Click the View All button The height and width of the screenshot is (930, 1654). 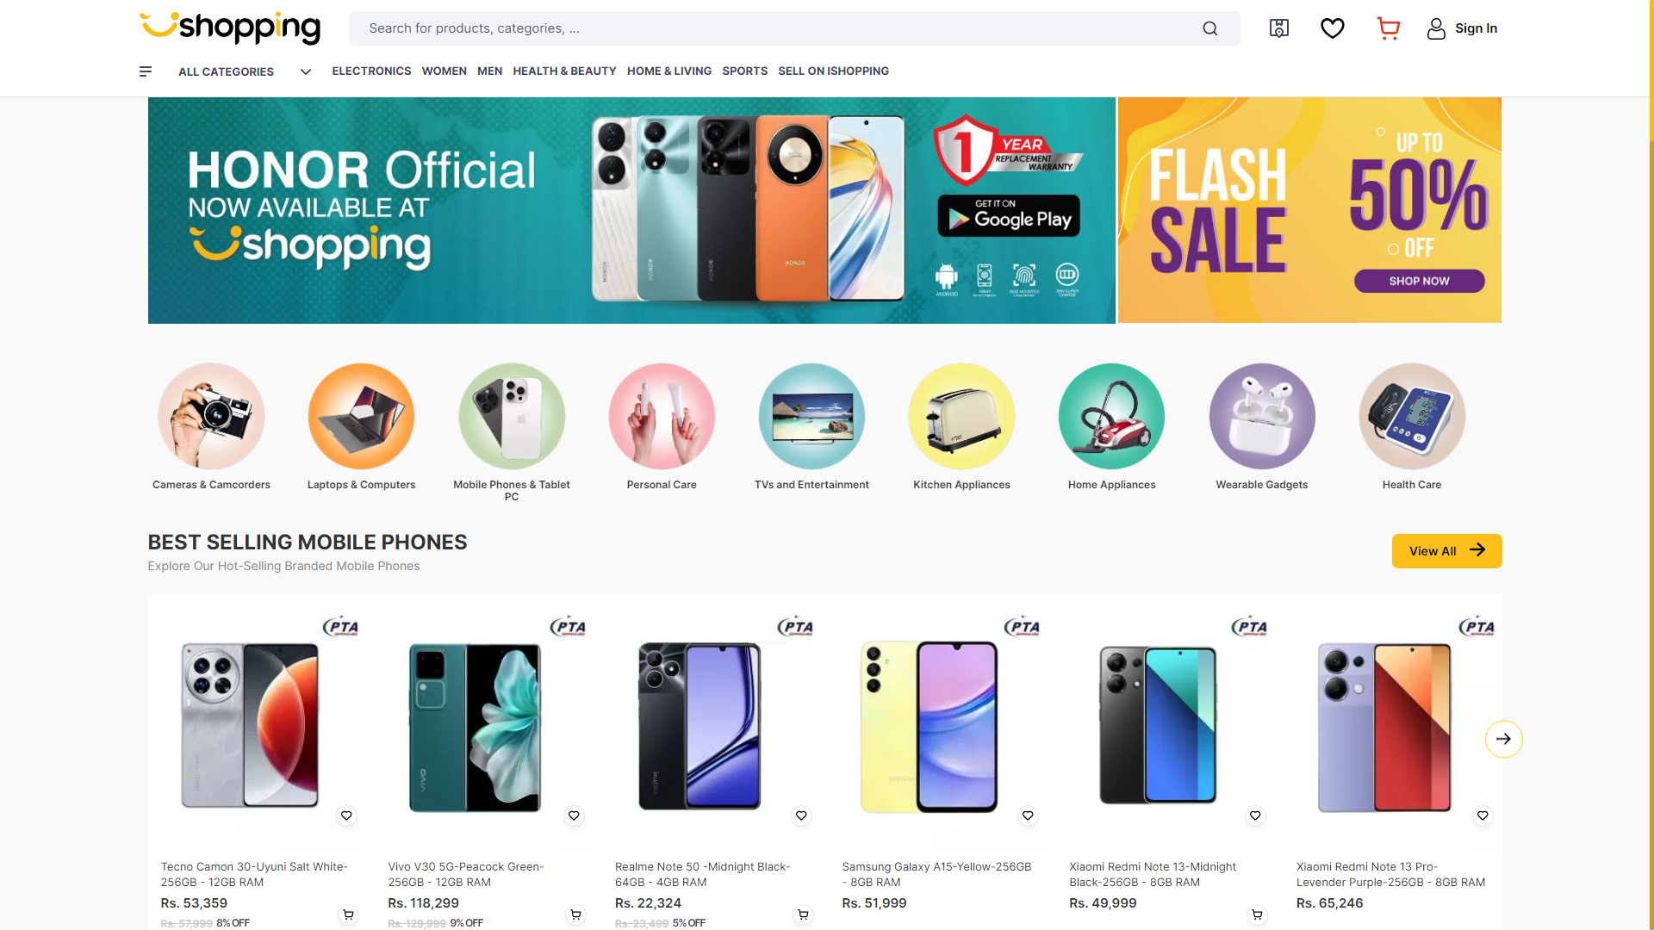coord(1446,551)
